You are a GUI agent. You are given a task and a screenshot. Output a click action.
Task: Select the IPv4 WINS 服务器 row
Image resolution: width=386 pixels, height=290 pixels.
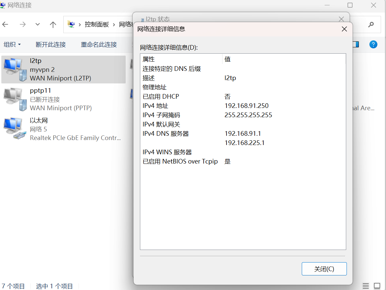(x=243, y=152)
